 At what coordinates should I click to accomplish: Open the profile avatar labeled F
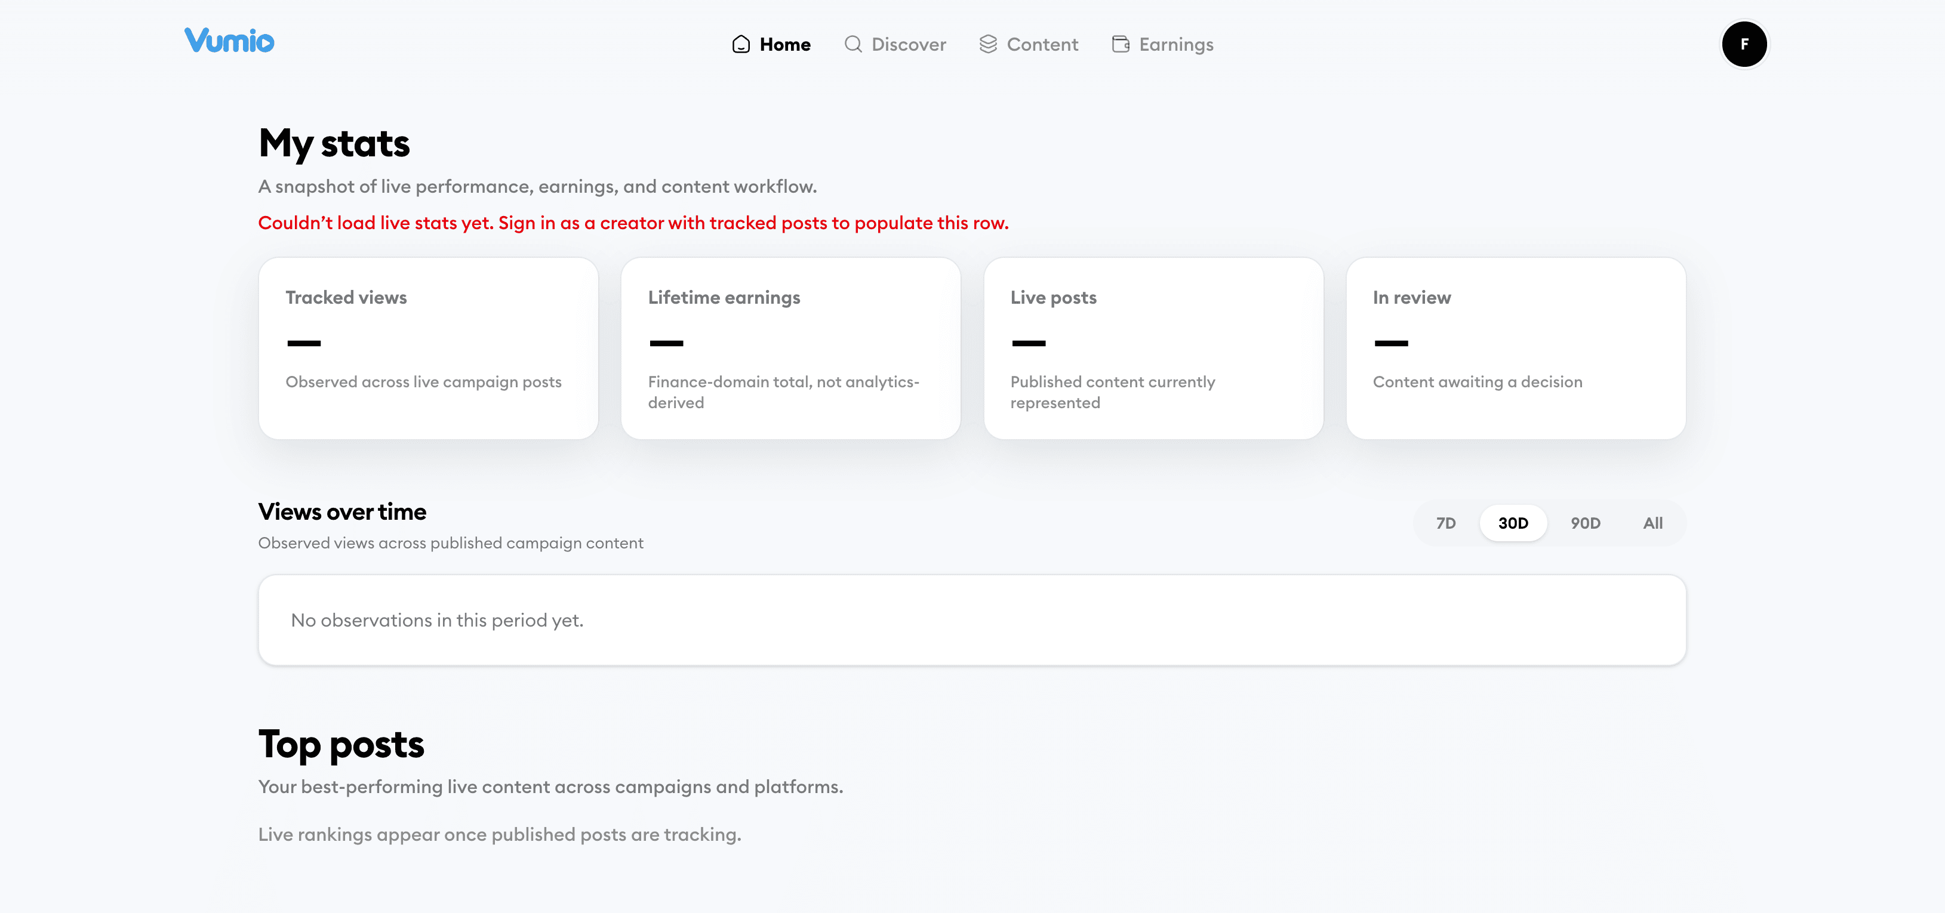click(x=1743, y=45)
